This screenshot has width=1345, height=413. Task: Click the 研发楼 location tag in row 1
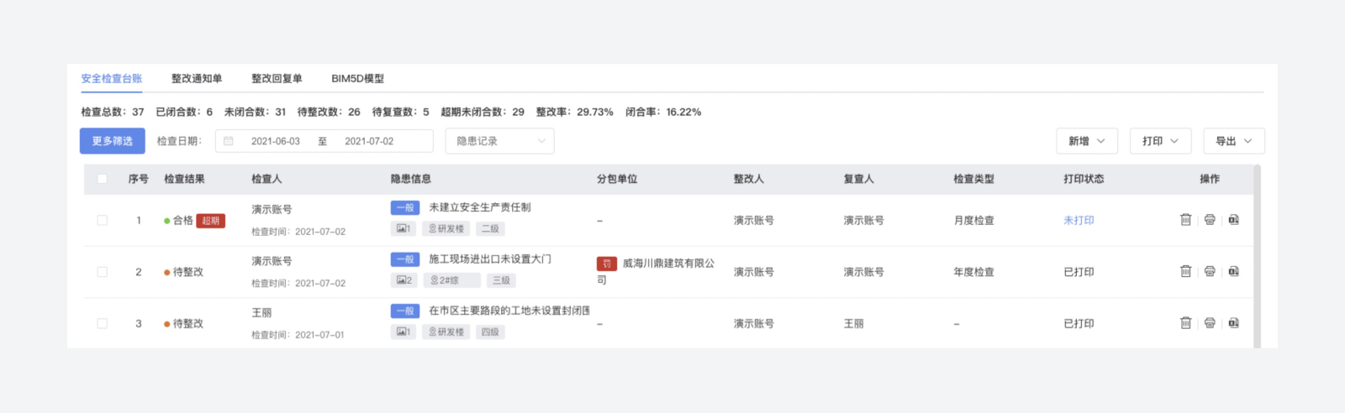446,228
